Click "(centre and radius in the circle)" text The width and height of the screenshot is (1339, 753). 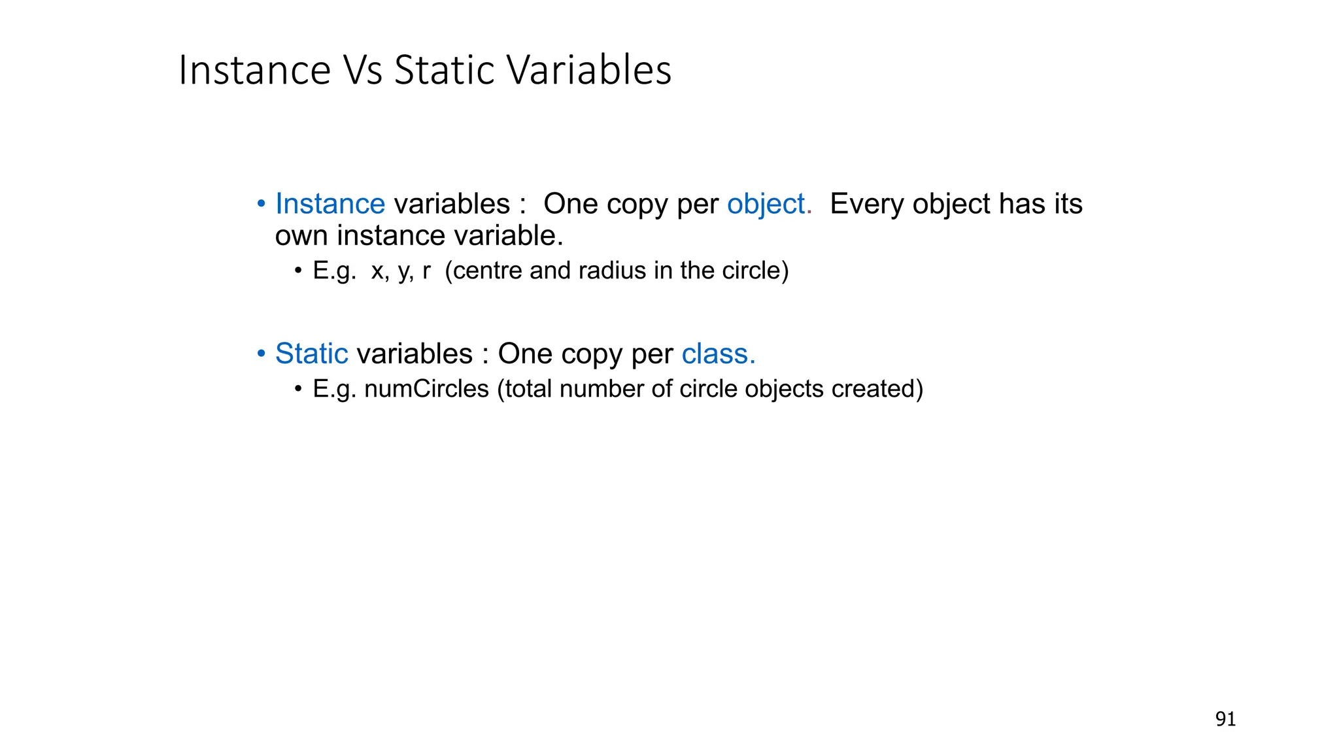point(617,271)
